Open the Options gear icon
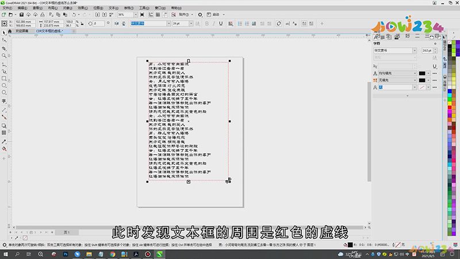 pyautogui.click(x=200, y=14)
